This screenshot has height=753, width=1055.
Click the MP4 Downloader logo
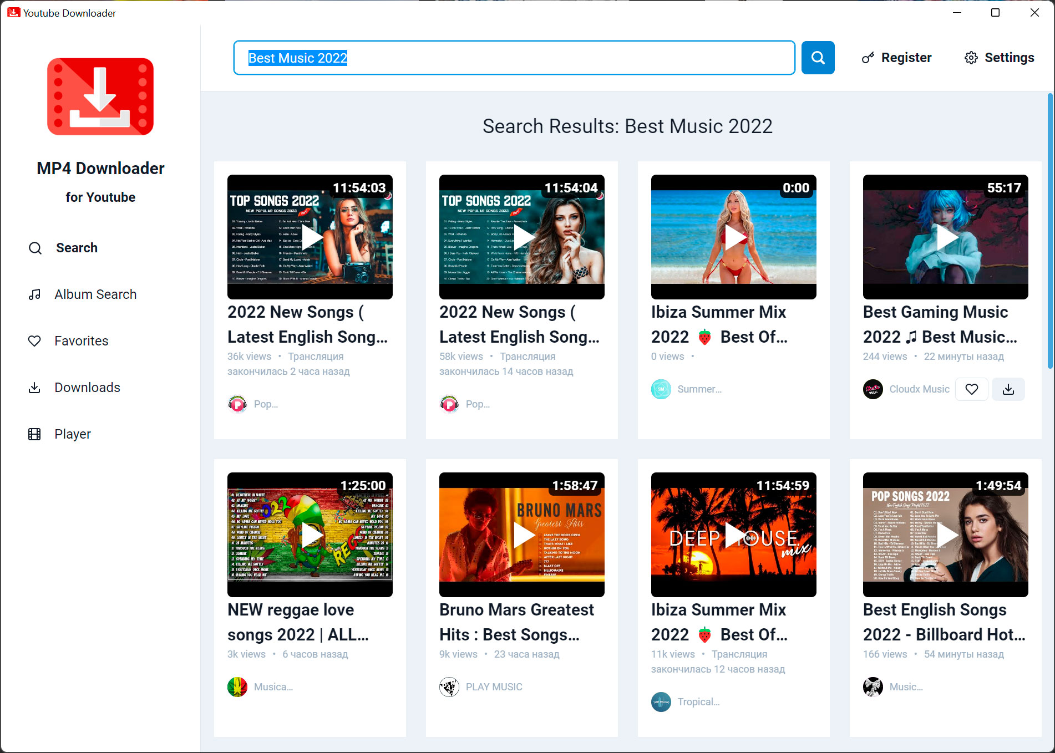(x=100, y=96)
